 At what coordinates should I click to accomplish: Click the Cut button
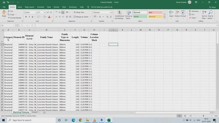click(10, 11)
